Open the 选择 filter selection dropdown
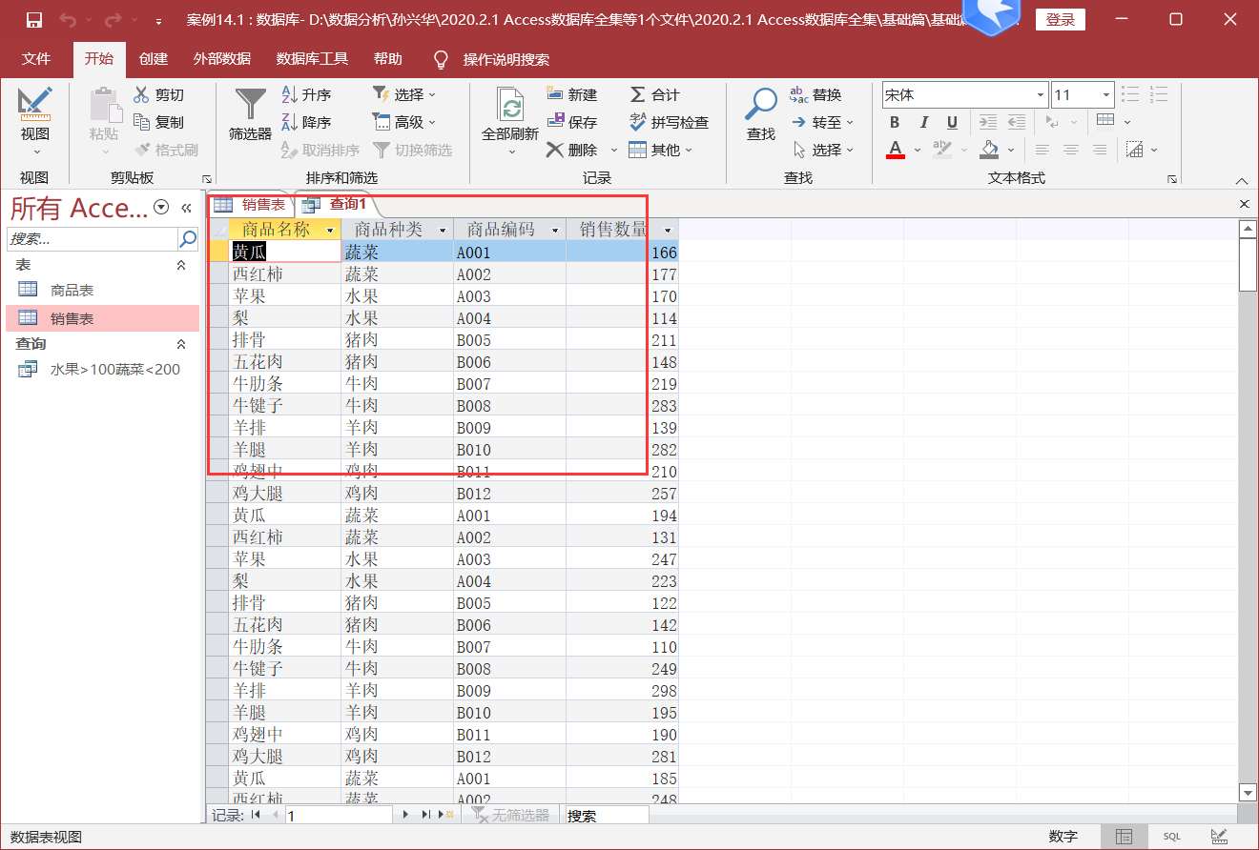The height and width of the screenshot is (850, 1259). [x=404, y=94]
